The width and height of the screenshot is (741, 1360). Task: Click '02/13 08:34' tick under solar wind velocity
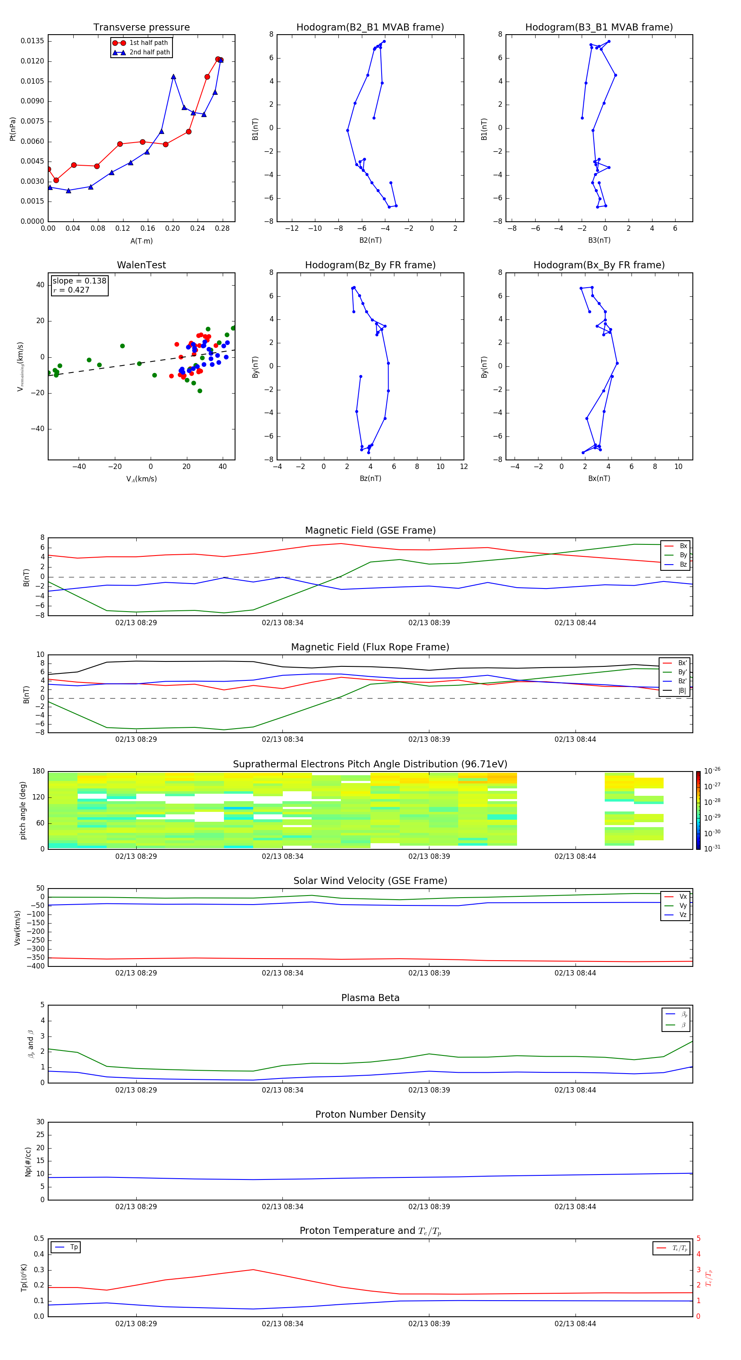pyautogui.click(x=282, y=973)
